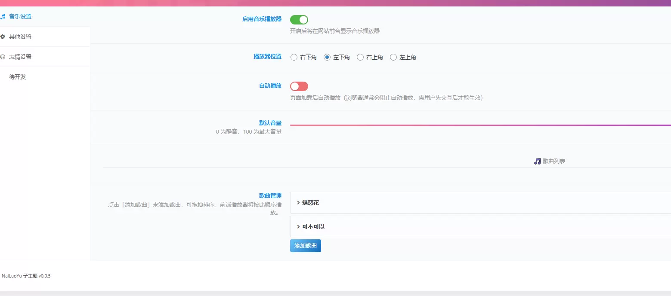Expand the 可不可以 song chevron

(x=298, y=226)
